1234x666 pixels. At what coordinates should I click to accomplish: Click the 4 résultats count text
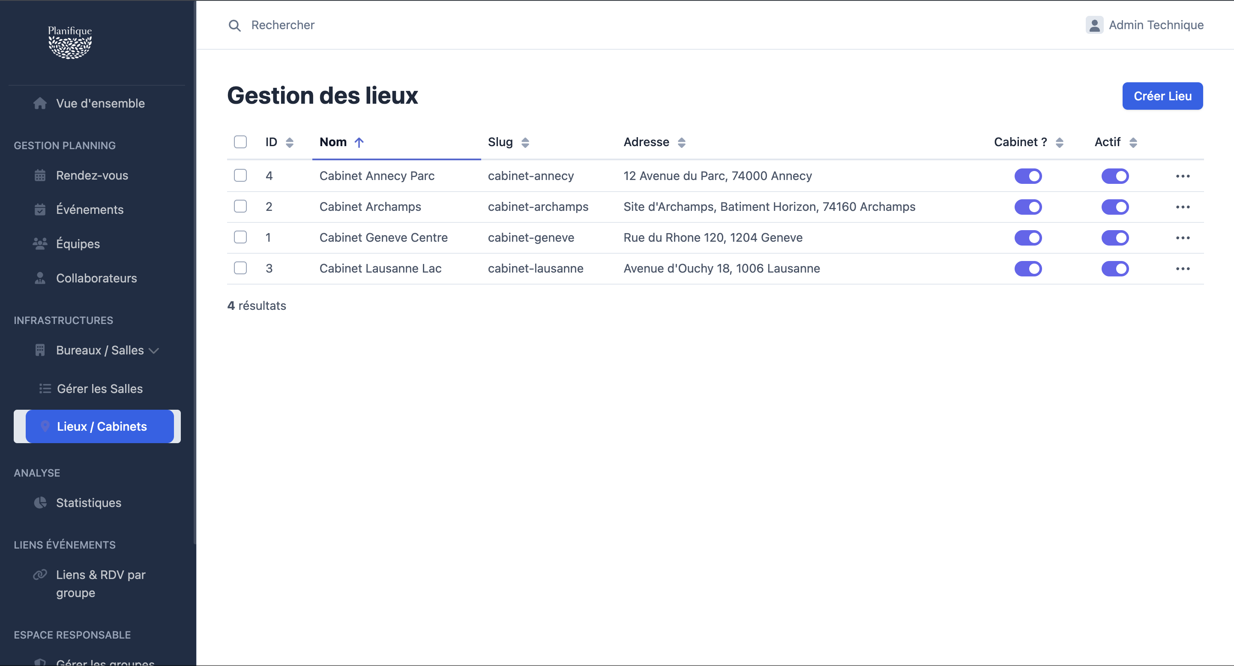(256, 306)
